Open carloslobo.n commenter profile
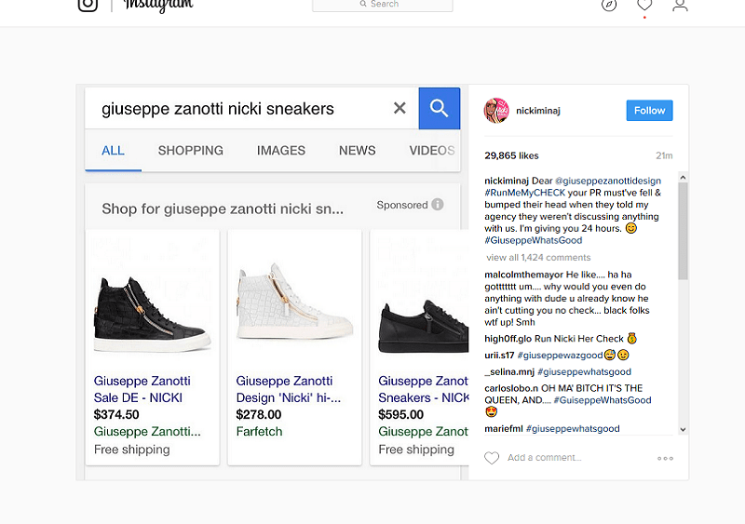Screen dimensions: 745x524 click(x=511, y=388)
